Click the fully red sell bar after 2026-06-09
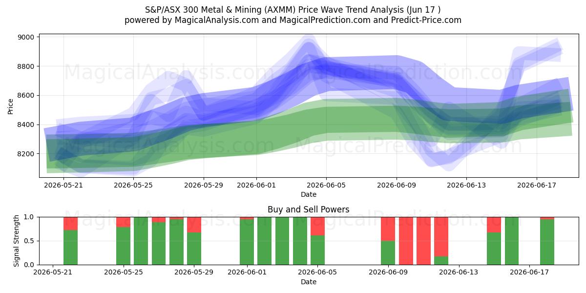 [406, 241]
